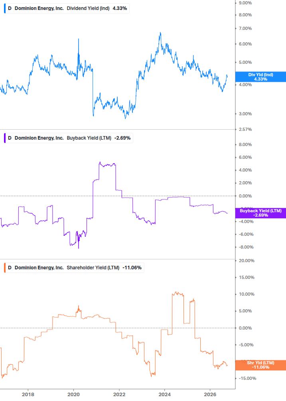Image resolution: width=286 pixels, height=401 pixels.
Task: Click the 'D' ticker in Buyback Yield legend
Action: pyautogui.click(x=10, y=138)
